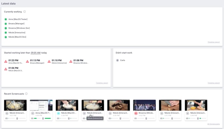The width and height of the screenshot is (224, 129).
Task: Open the All Screencasts link
Action: coord(213,124)
